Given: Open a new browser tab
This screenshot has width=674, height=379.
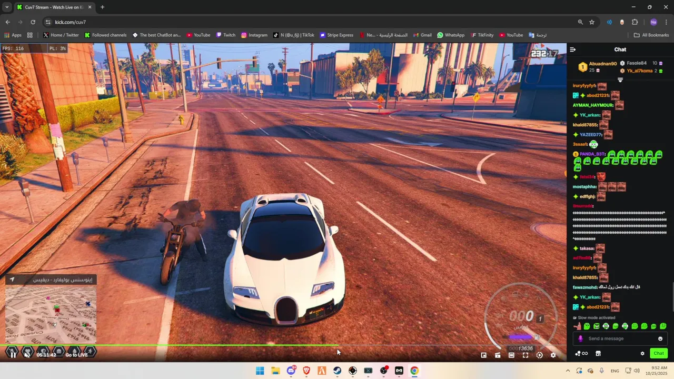Looking at the screenshot, I should pos(102,7).
